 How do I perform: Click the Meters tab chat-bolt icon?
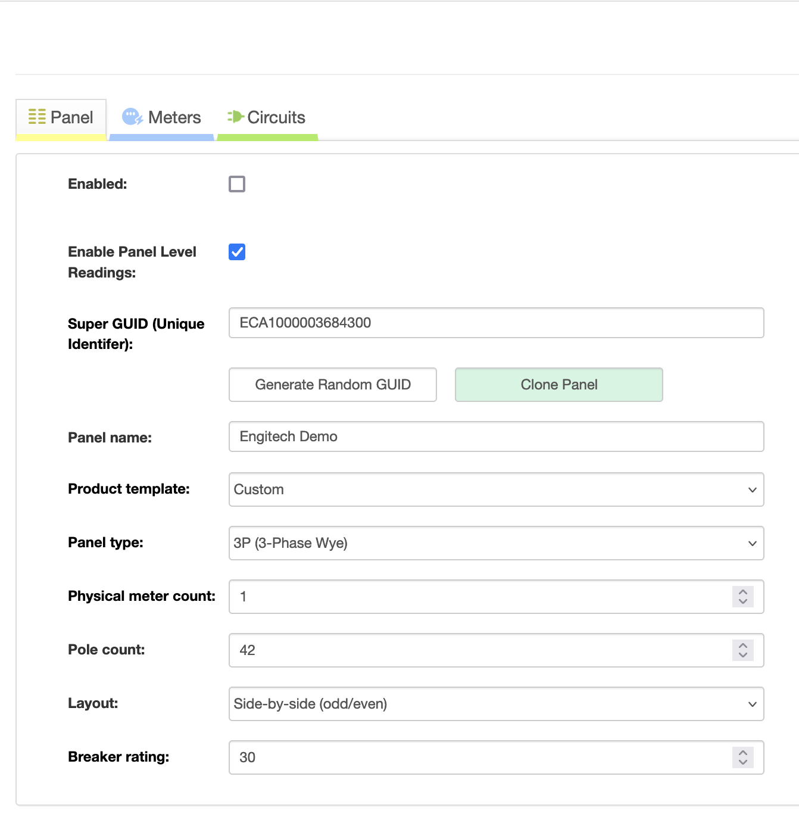[132, 117]
